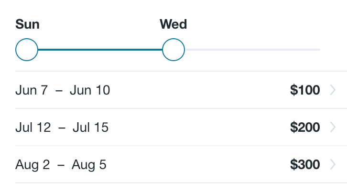The height and width of the screenshot is (191, 347).
Task: Click the Sun slider handle
Action: 27,50
